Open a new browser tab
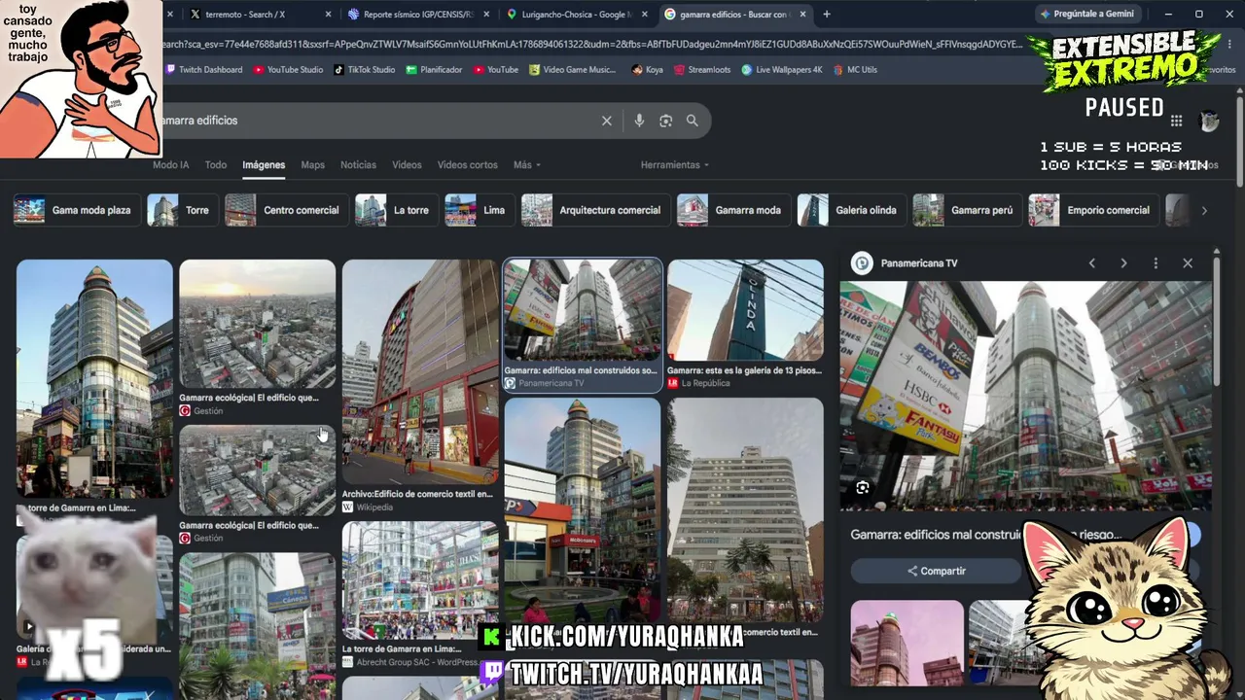 click(827, 15)
